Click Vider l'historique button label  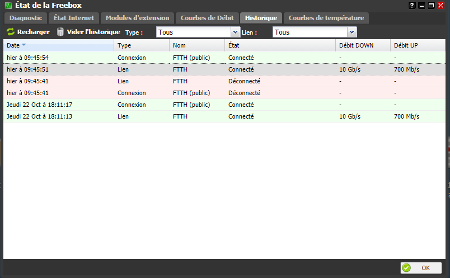[x=93, y=32]
